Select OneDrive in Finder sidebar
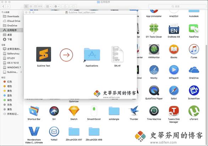Viewport: 208px width, 146px height. tap(10, 26)
